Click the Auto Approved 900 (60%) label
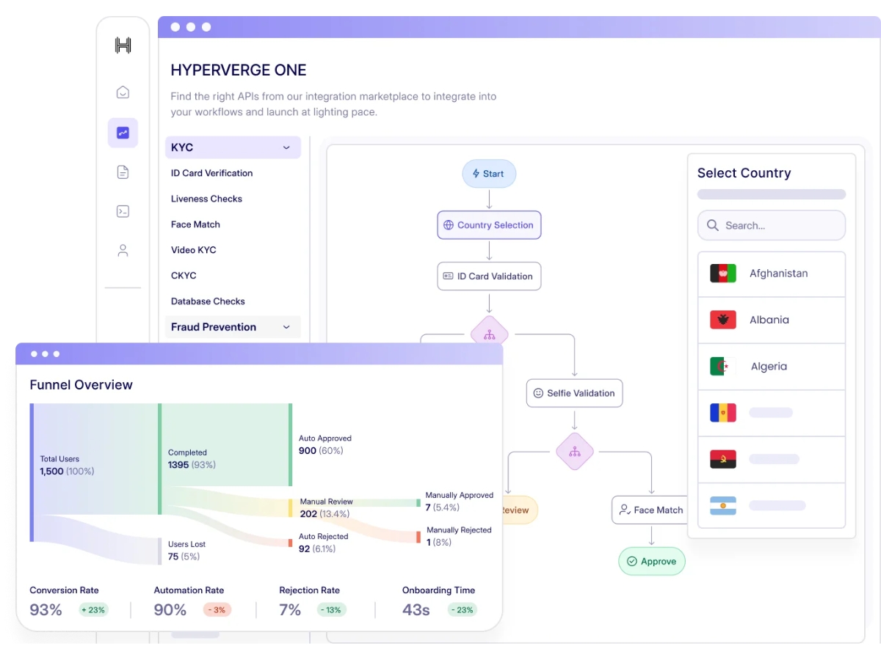Viewport: 881px width, 660px height. 325,444
